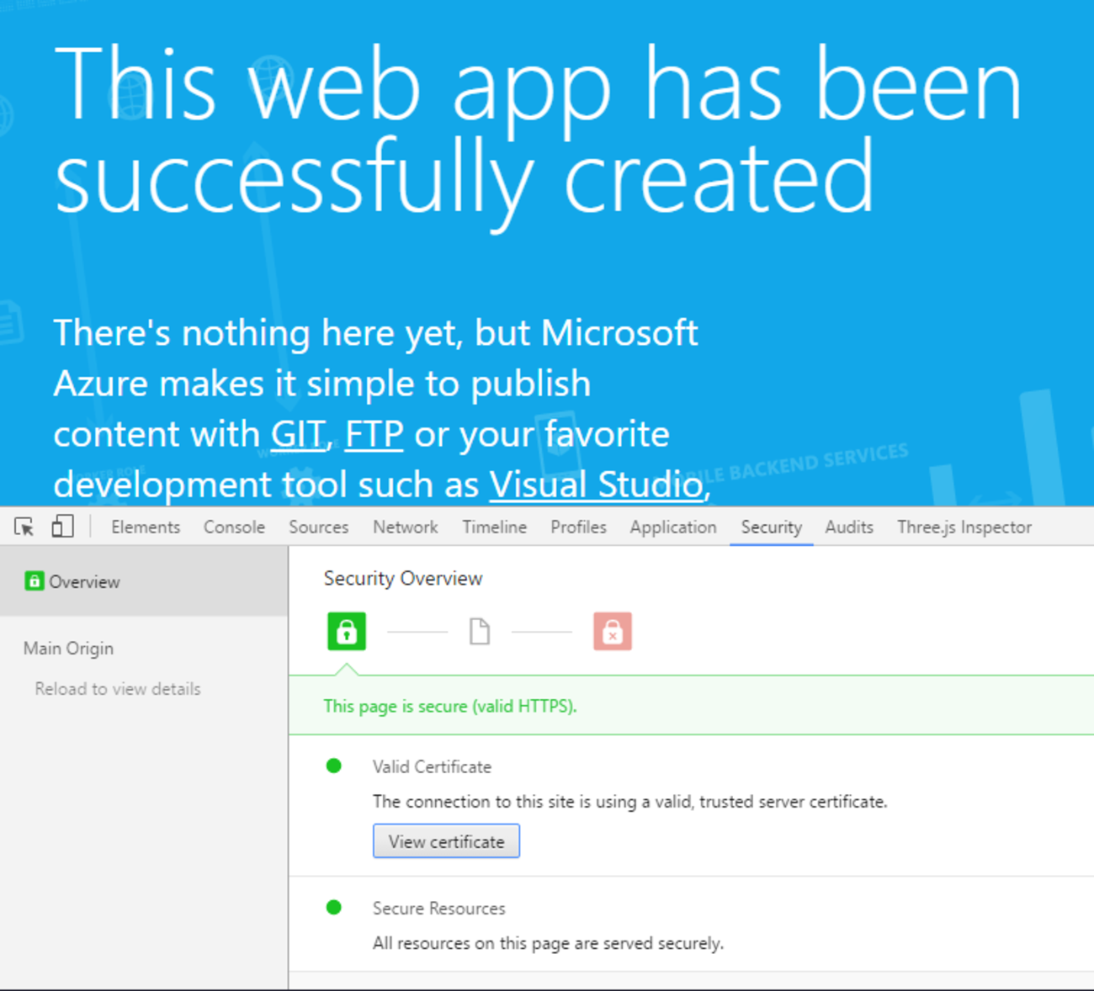Click the View certificate button
Viewport: 1094px width, 991px height.
(446, 841)
